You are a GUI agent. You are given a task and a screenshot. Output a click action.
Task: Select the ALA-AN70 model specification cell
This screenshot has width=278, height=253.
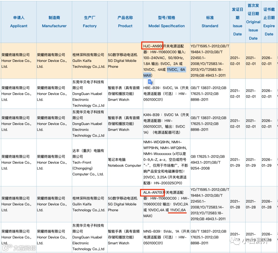point(167,204)
